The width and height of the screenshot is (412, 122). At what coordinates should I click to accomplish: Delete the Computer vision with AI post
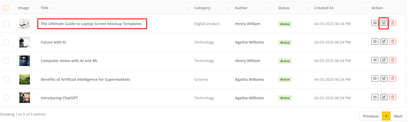(393, 60)
